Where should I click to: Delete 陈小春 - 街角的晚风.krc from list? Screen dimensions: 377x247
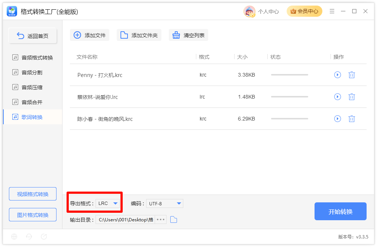coord(351,119)
